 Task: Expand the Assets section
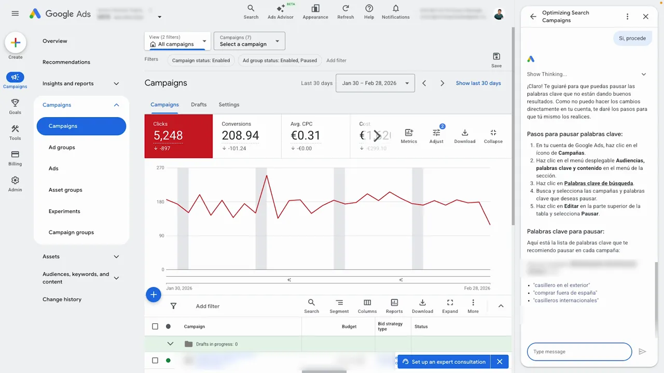click(116, 256)
